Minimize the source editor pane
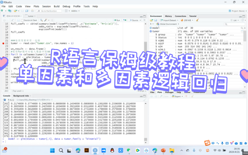Viewport: 248px width, 155px height. [x=141, y=16]
